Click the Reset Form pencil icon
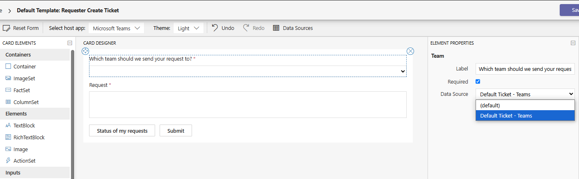Screen dimensions: 579x179 6,28
